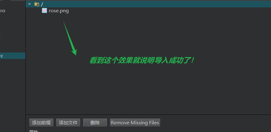Screen dimensions: 271x132
Task: Click blank right part of highlighted prefix row
Action: [173, 4]
